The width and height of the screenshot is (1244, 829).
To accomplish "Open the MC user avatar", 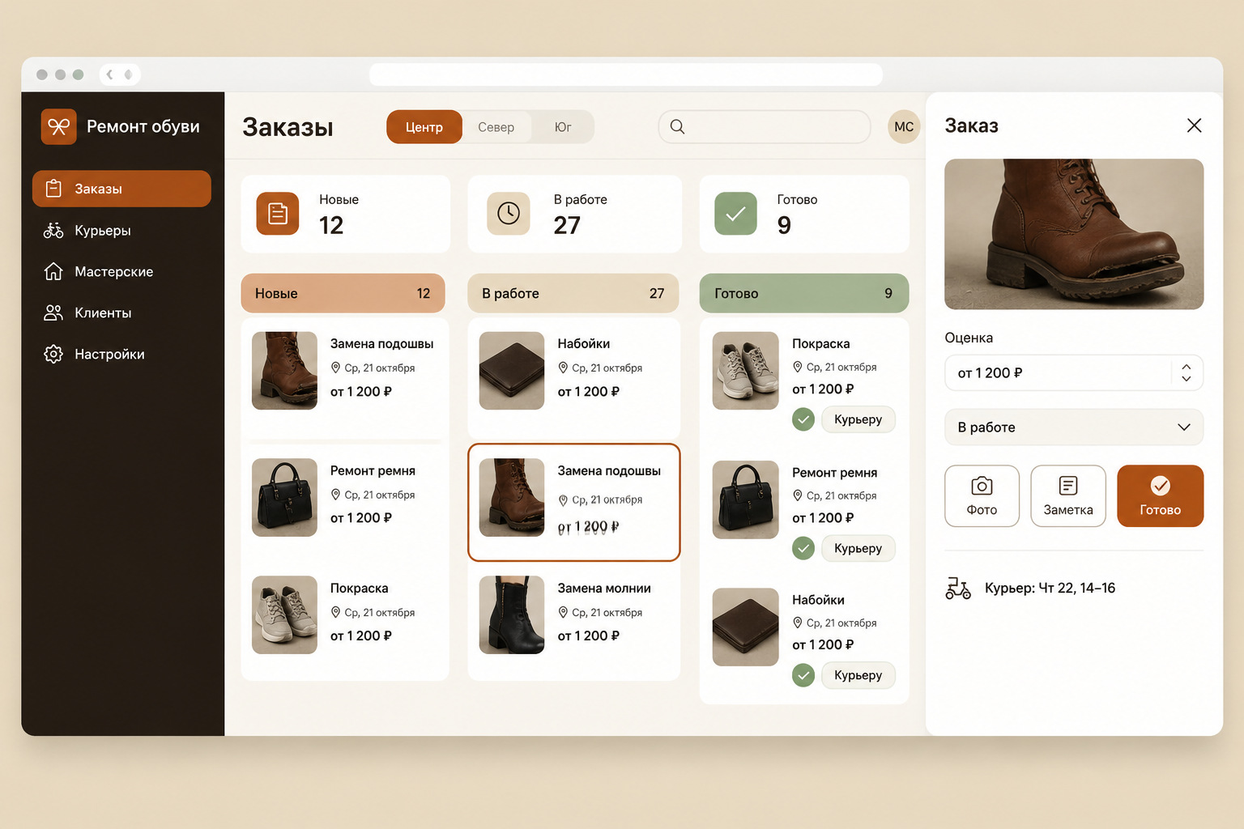I will 904,127.
